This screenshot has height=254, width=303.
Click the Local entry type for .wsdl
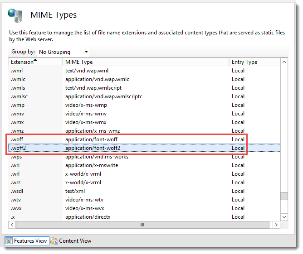pos(238,191)
